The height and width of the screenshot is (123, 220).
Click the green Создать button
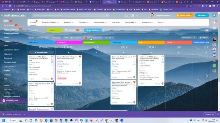click(x=53, y=30)
